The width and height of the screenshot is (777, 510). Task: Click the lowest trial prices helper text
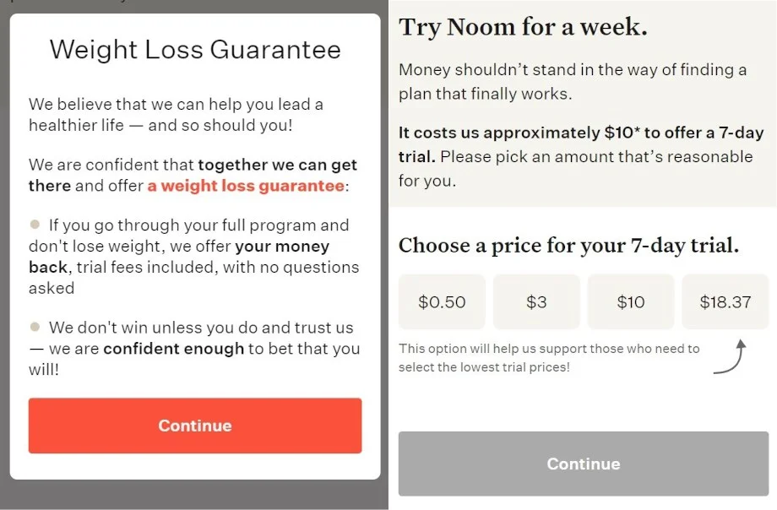(549, 357)
